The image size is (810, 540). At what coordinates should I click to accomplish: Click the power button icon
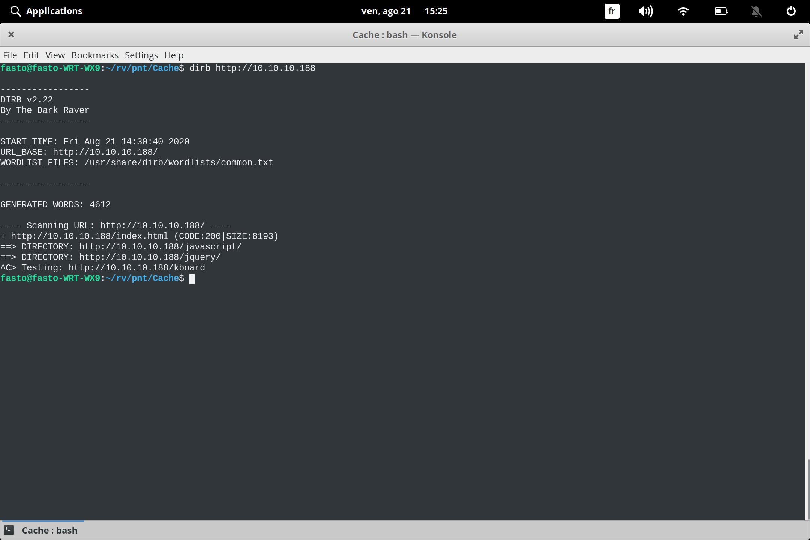[790, 11]
